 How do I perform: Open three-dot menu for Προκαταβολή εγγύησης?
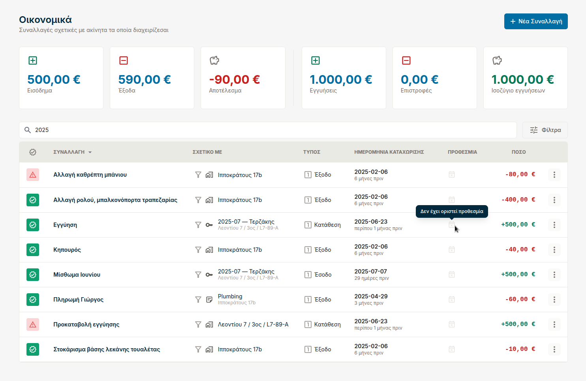click(x=554, y=324)
